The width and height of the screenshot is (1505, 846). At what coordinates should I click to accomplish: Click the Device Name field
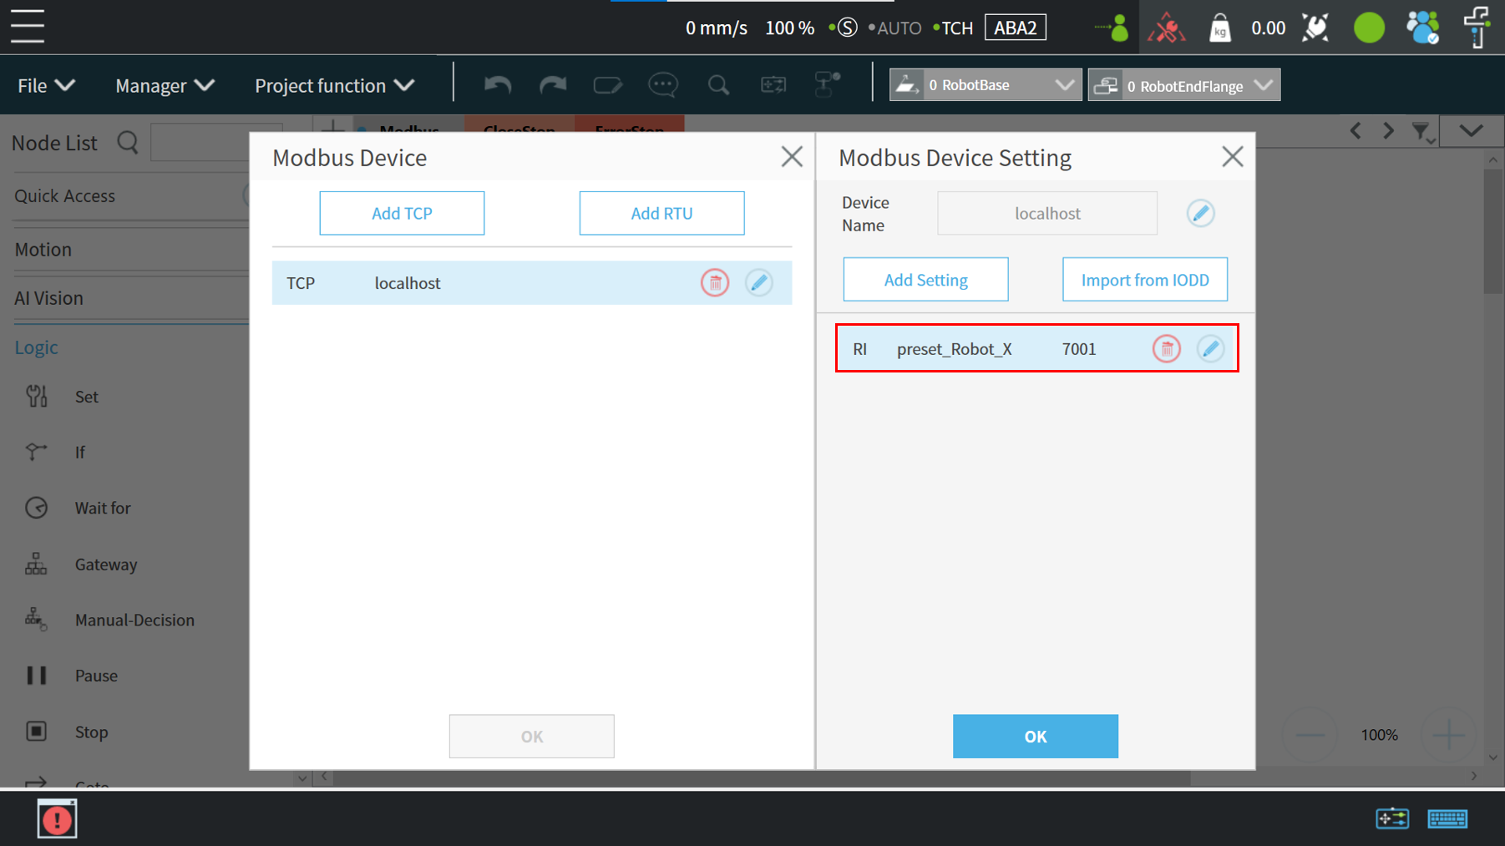click(x=1046, y=213)
